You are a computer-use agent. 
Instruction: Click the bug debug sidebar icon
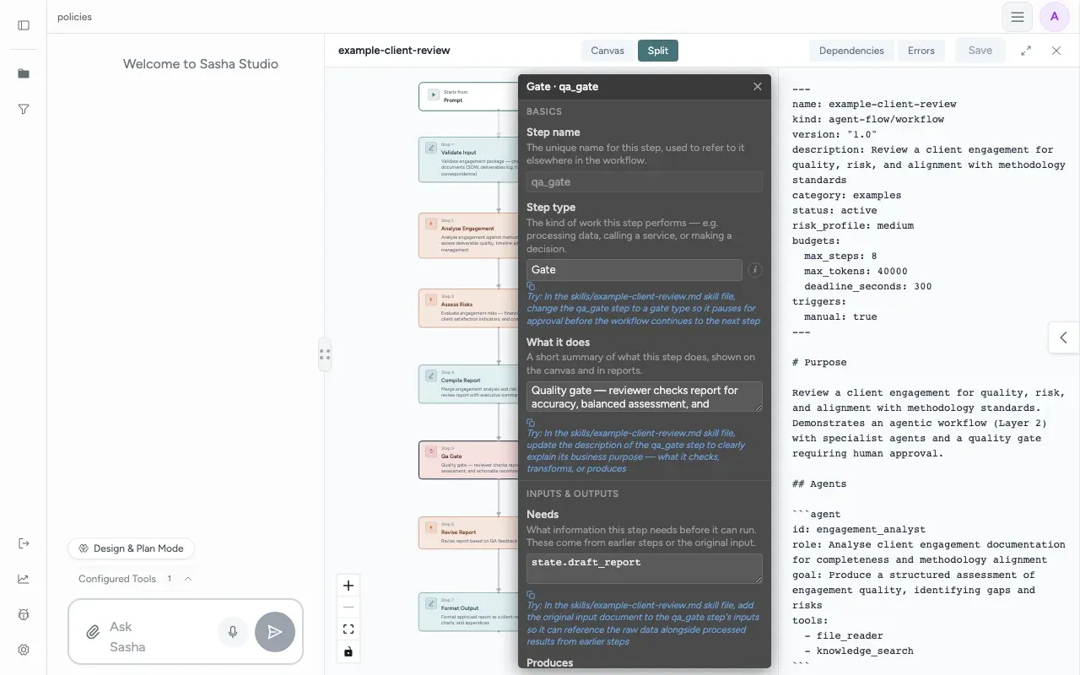tap(24, 614)
